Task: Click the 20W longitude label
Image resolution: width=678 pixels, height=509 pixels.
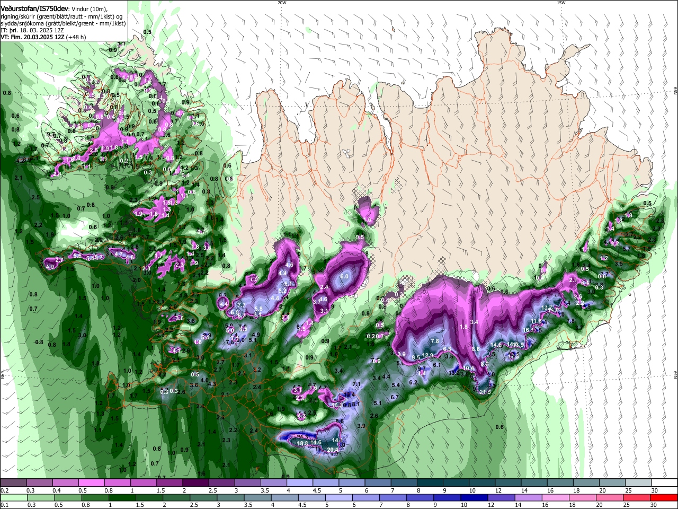Action: click(282, 3)
